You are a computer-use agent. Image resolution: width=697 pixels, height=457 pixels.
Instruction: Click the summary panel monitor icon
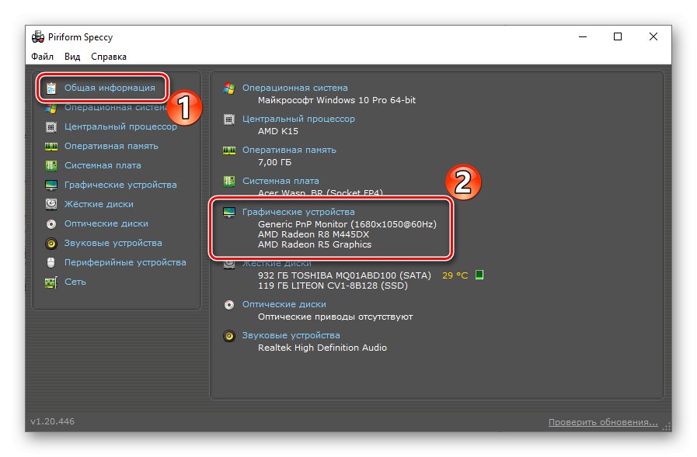coord(229,213)
